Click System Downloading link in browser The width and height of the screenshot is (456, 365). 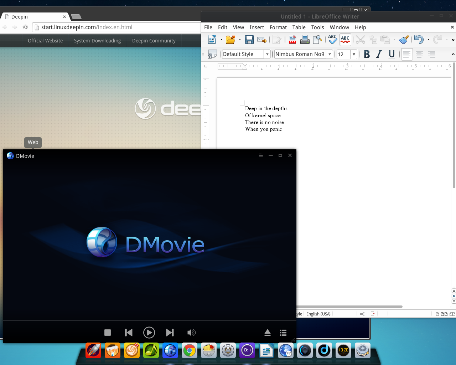click(x=97, y=41)
